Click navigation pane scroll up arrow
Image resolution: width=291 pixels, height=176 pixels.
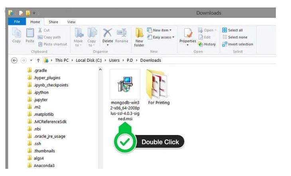point(100,70)
